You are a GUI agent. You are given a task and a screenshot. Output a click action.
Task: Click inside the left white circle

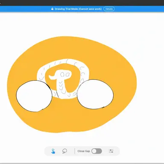click(x=34, y=96)
